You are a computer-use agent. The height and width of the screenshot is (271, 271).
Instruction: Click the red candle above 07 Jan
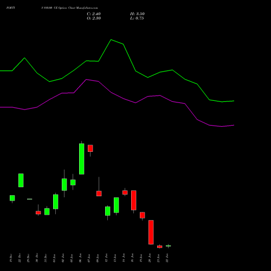click(91, 148)
